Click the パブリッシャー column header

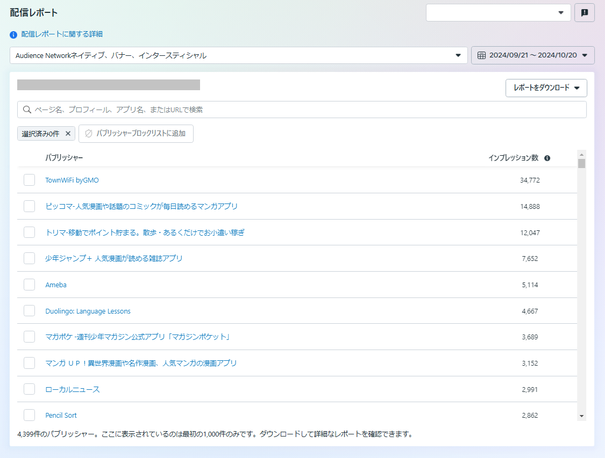(x=64, y=158)
